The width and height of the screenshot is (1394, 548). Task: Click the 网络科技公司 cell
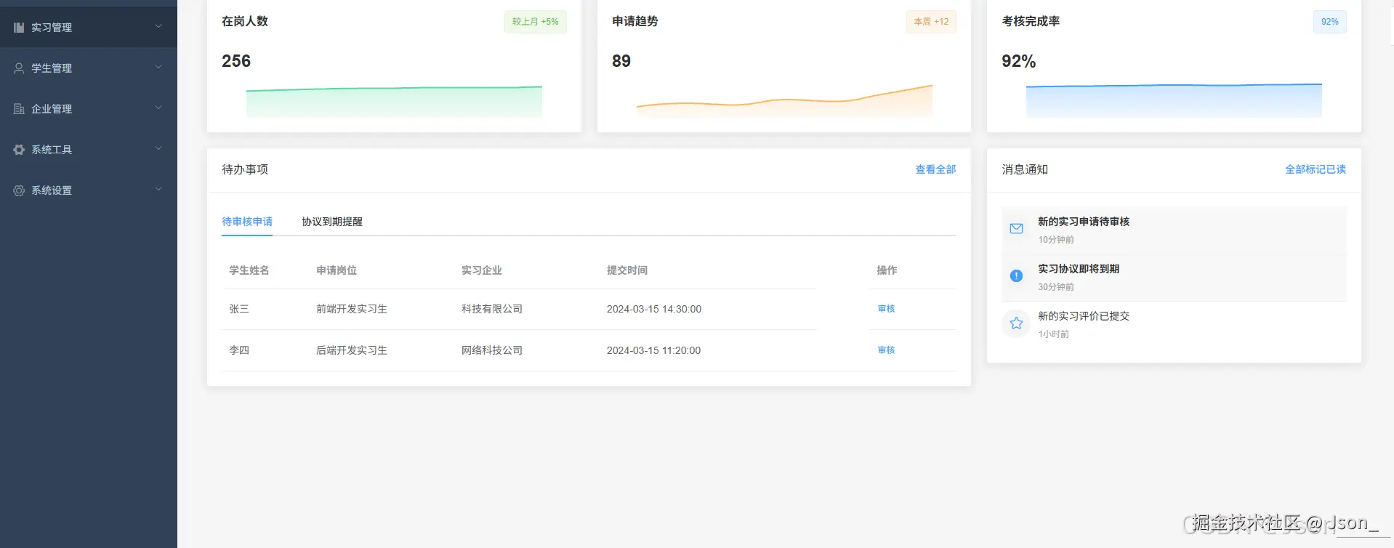(x=492, y=350)
